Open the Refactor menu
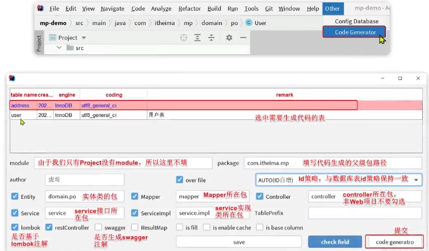This screenshot has width=429, height=251. pyautogui.click(x=189, y=9)
